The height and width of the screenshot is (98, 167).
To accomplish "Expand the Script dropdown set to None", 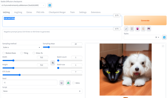I will [42, 91].
